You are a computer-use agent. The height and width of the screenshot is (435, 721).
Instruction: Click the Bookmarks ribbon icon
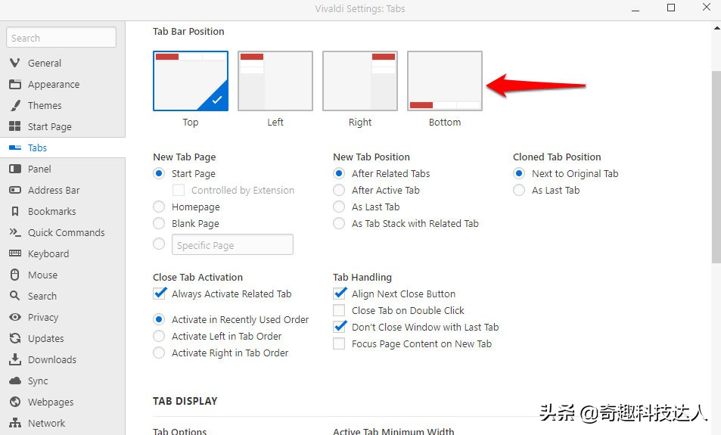point(14,211)
